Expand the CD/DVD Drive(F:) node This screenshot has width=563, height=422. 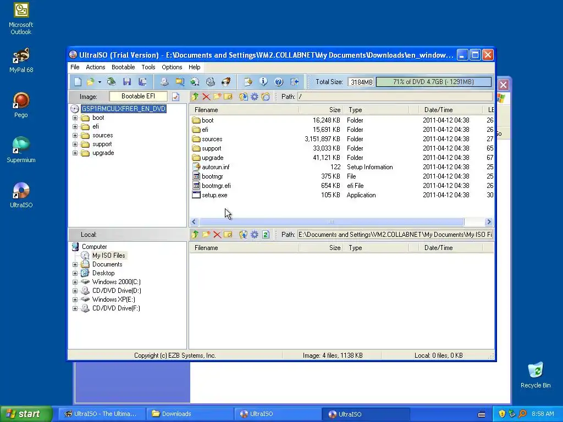(x=75, y=308)
